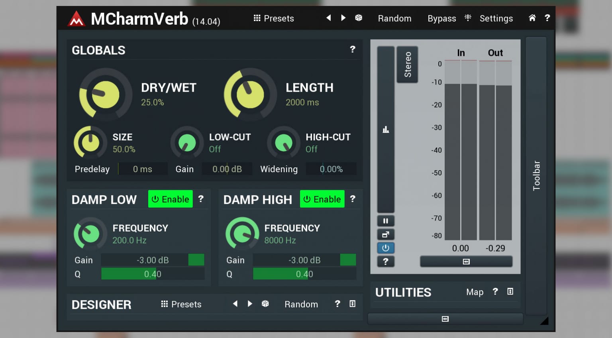The width and height of the screenshot is (612, 338).
Task: Open help for the GLOBALS section
Action: (x=353, y=49)
